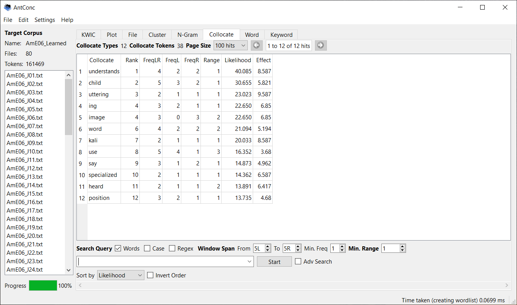Click the AntConc app icon in title bar

[x=7, y=7]
